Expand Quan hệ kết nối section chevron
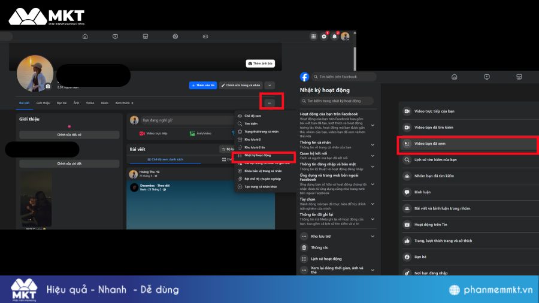The image size is (539, 303). tap(373, 156)
